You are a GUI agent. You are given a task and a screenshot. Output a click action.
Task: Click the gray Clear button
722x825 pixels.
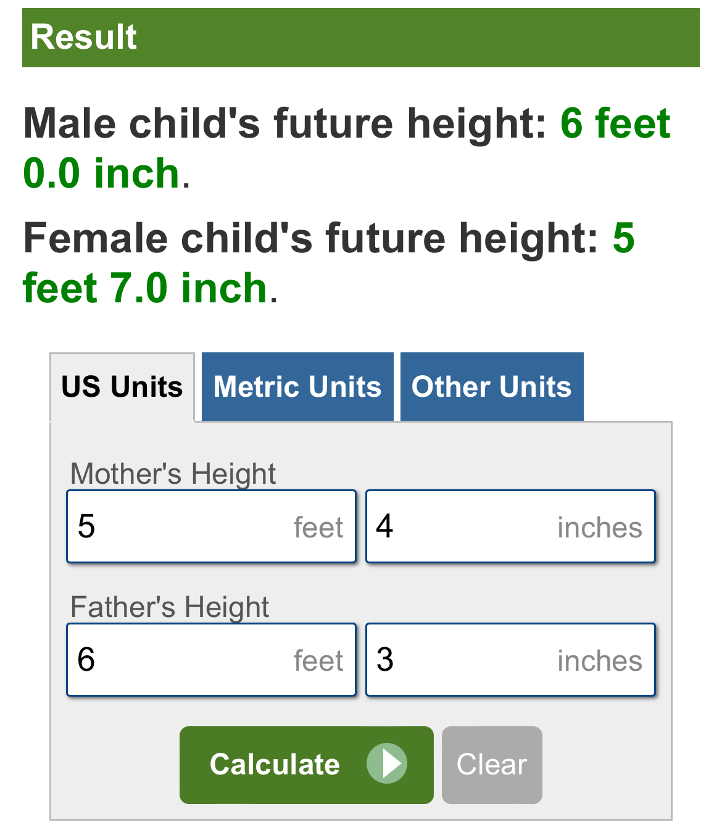[492, 765]
